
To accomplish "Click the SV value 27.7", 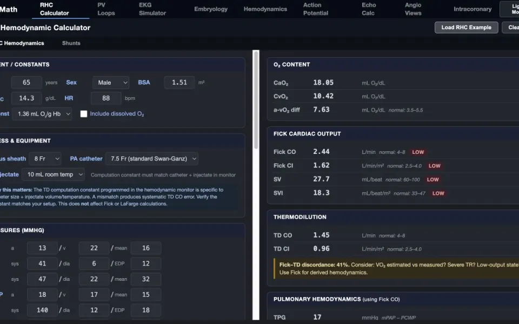I will point(321,179).
